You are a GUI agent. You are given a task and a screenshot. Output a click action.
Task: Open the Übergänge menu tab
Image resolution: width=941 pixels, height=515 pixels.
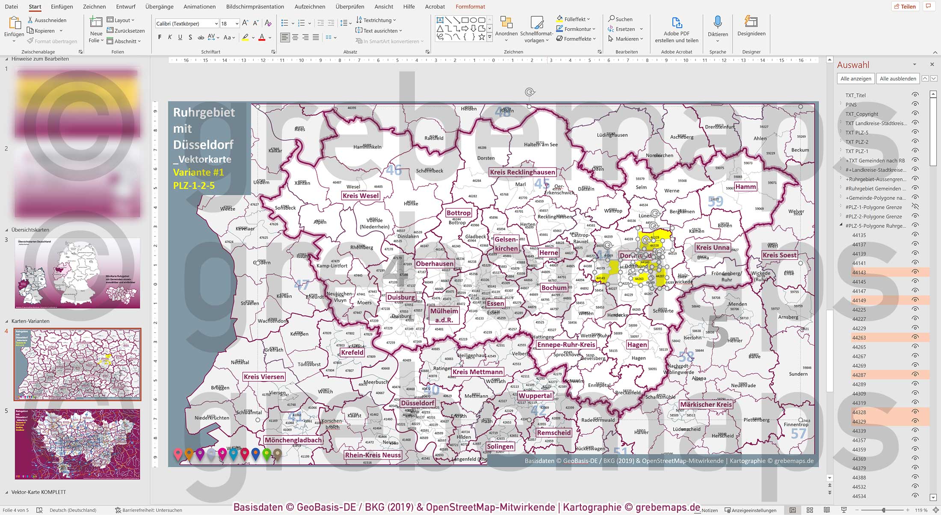coord(159,6)
